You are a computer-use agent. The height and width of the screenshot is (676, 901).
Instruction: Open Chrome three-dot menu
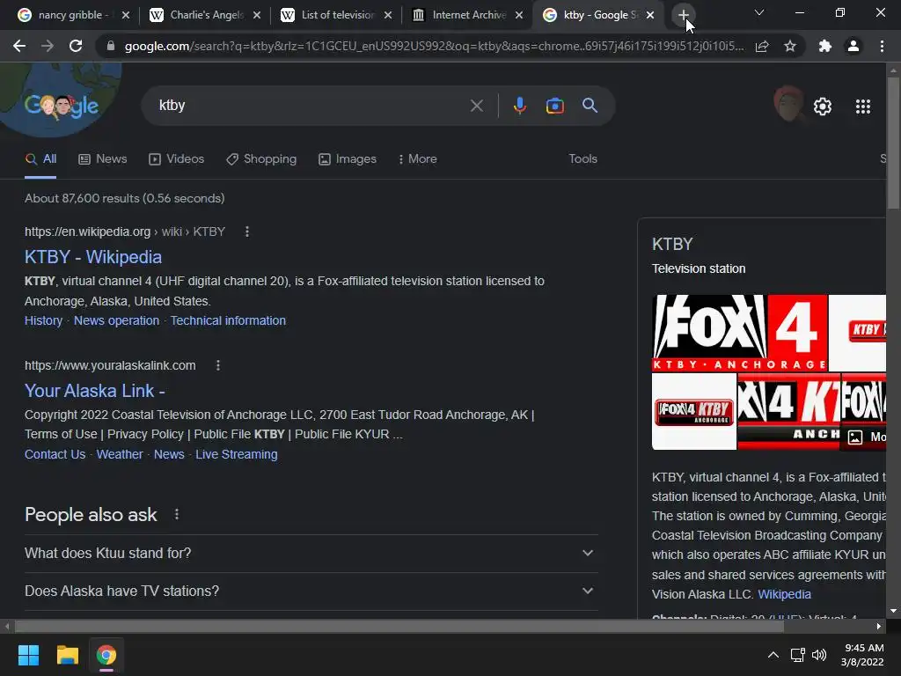click(882, 46)
